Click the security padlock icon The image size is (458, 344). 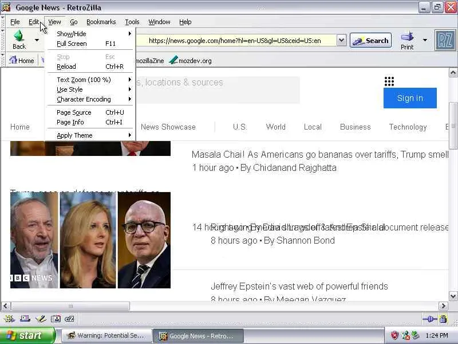[443, 319]
